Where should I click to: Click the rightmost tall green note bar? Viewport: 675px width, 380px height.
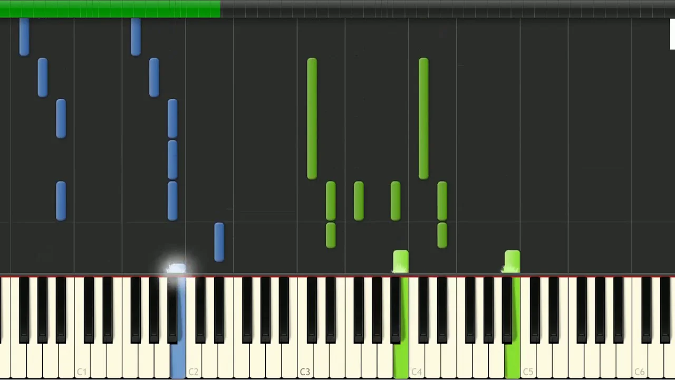(423, 119)
